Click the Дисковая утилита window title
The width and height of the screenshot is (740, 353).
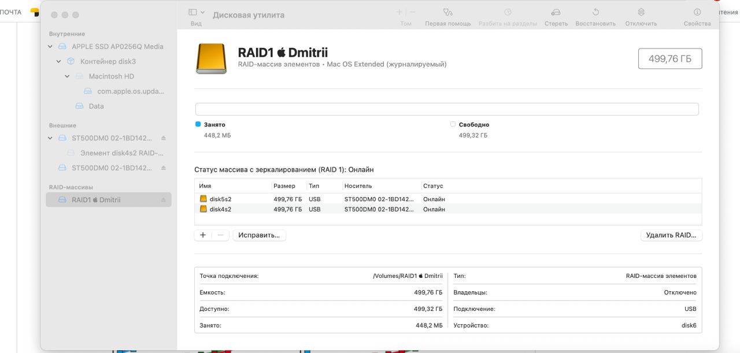click(249, 15)
